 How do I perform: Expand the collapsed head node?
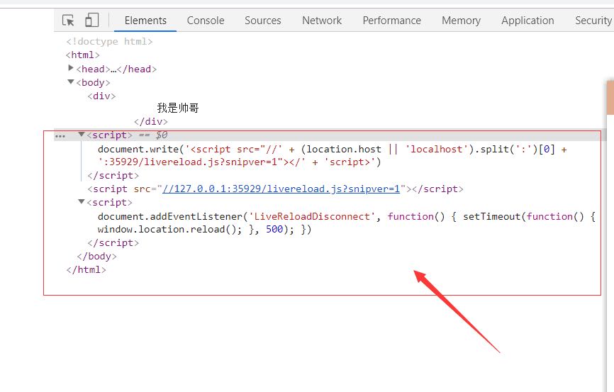pyautogui.click(x=71, y=68)
